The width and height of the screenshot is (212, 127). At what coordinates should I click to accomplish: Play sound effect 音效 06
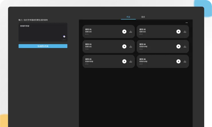tap(178, 61)
